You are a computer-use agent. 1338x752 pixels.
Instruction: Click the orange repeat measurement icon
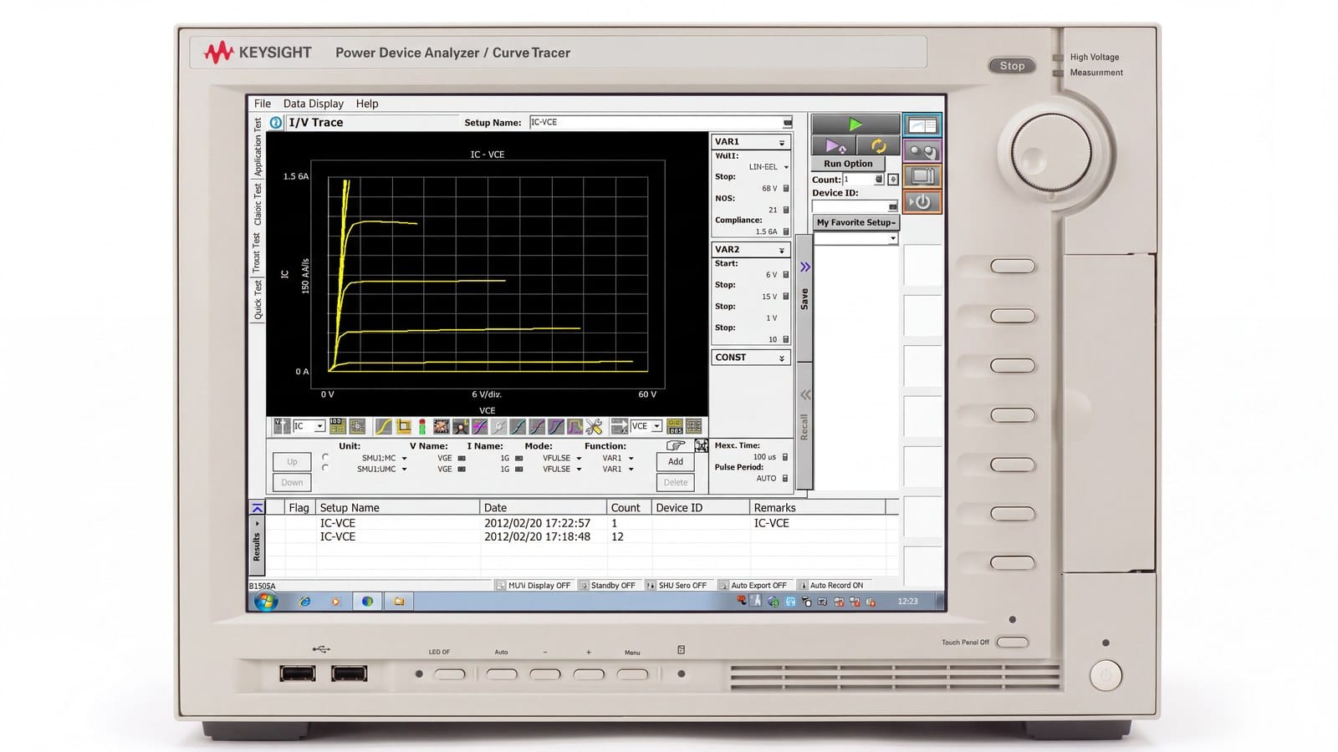(x=878, y=146)
